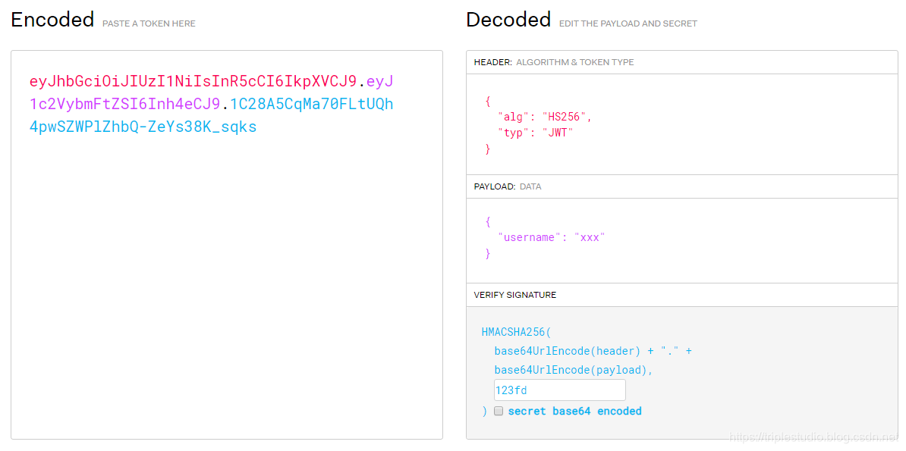Screen dimensions: 906x451
Task: Click the "secret base64 encoded" label
Action: [x=574, y=411]
